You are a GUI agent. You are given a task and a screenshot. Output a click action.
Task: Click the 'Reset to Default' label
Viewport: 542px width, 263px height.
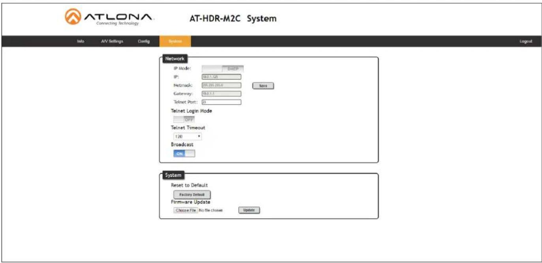tap(189, 185)
